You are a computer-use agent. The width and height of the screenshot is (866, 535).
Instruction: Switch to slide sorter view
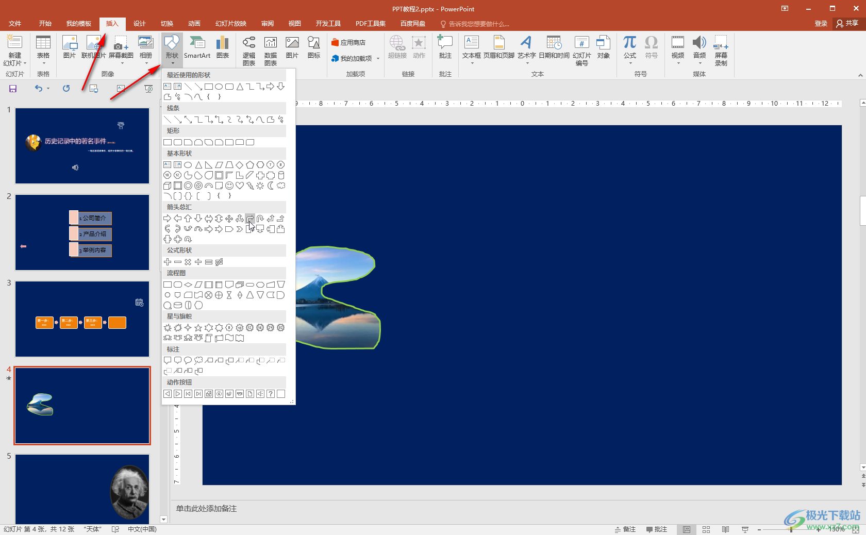[x=706, y=529]
